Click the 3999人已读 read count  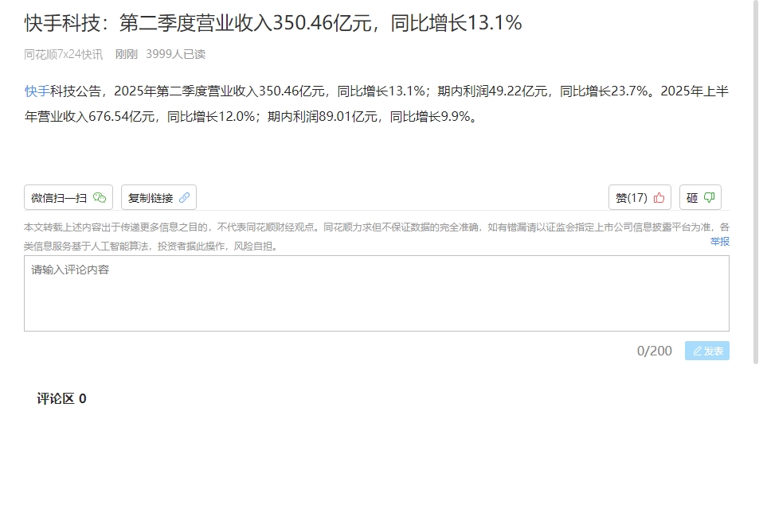point(176,54)
